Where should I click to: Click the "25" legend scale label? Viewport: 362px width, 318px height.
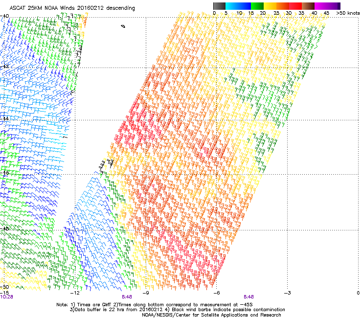pos(276,13)
